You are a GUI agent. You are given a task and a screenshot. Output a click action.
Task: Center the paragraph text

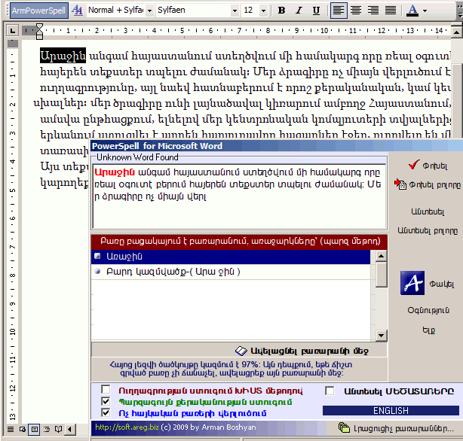[x=356, y=11]
